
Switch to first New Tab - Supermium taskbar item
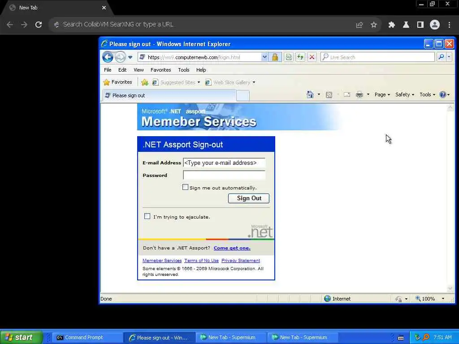coord(231,337)
